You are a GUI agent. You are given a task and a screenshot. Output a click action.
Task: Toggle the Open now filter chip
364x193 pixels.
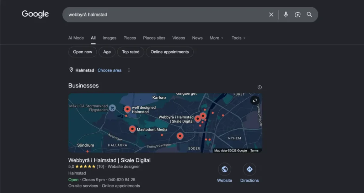(x=82, y=52)
